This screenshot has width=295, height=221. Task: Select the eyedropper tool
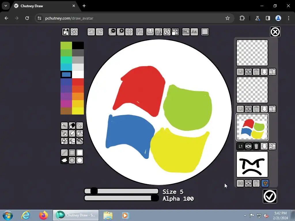pyautogui.click(x=64, y=125)
